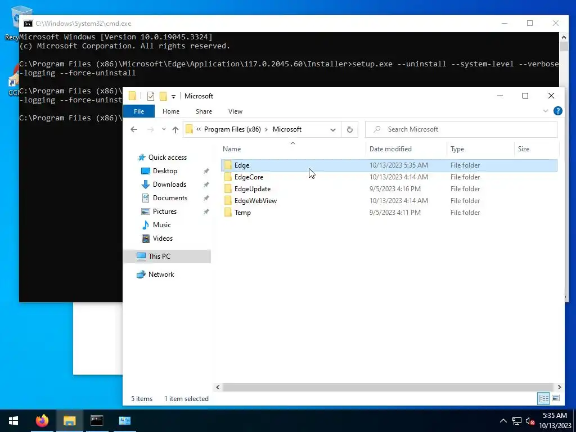Open the Share ribbon tab
The width and height of the screenshot is (576, 432).
click(x=204, y=111)
